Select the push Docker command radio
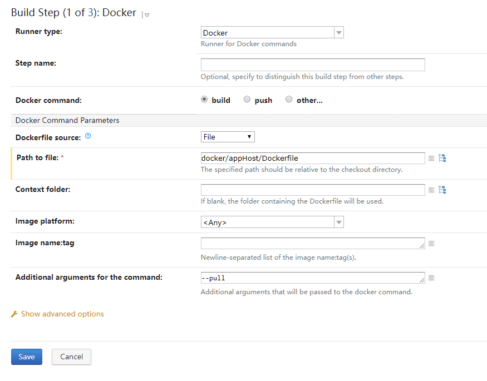The height and width of the screenshot is (381, 487). [247, 100]
